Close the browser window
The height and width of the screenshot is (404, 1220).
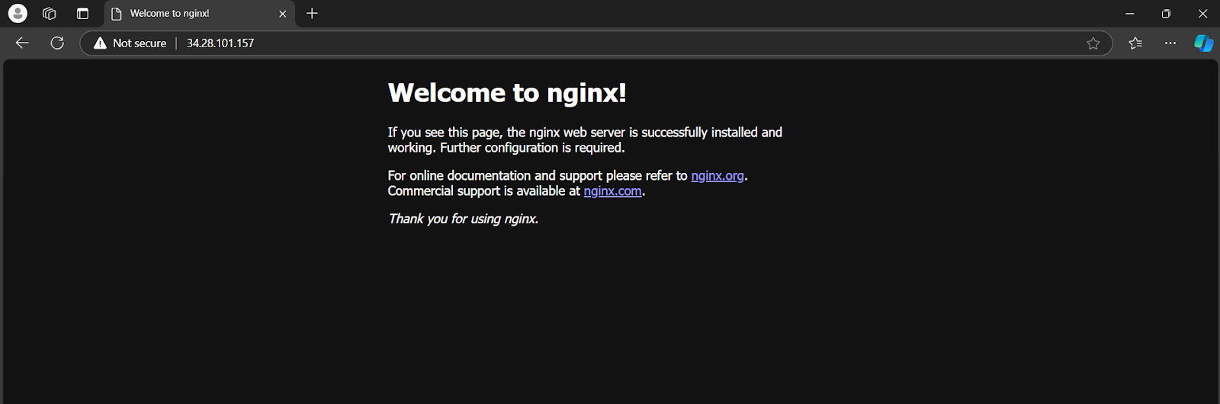point(1202,14)
